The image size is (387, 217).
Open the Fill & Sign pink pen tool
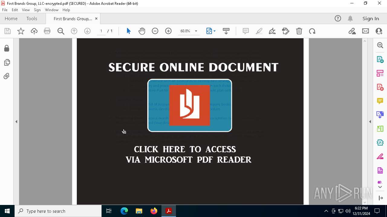380,157
